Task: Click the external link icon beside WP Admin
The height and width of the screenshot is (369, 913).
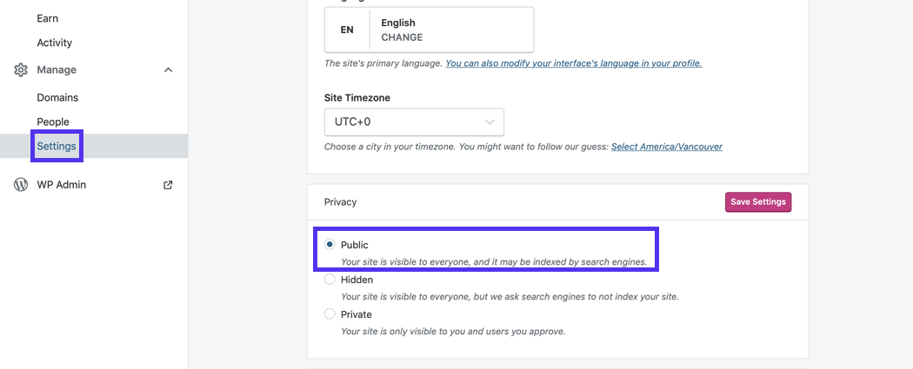Action: tap(169, 185)
